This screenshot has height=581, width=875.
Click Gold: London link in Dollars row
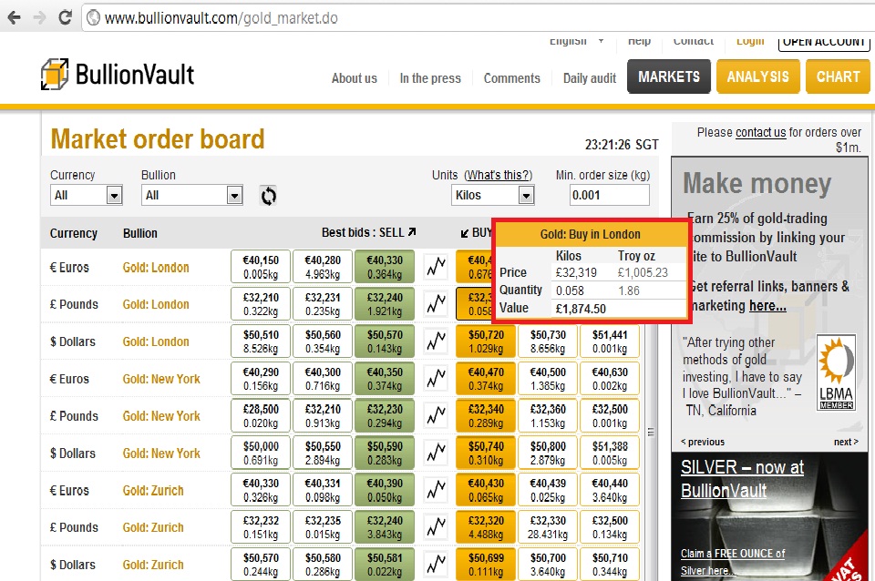[x=156, y=341]
